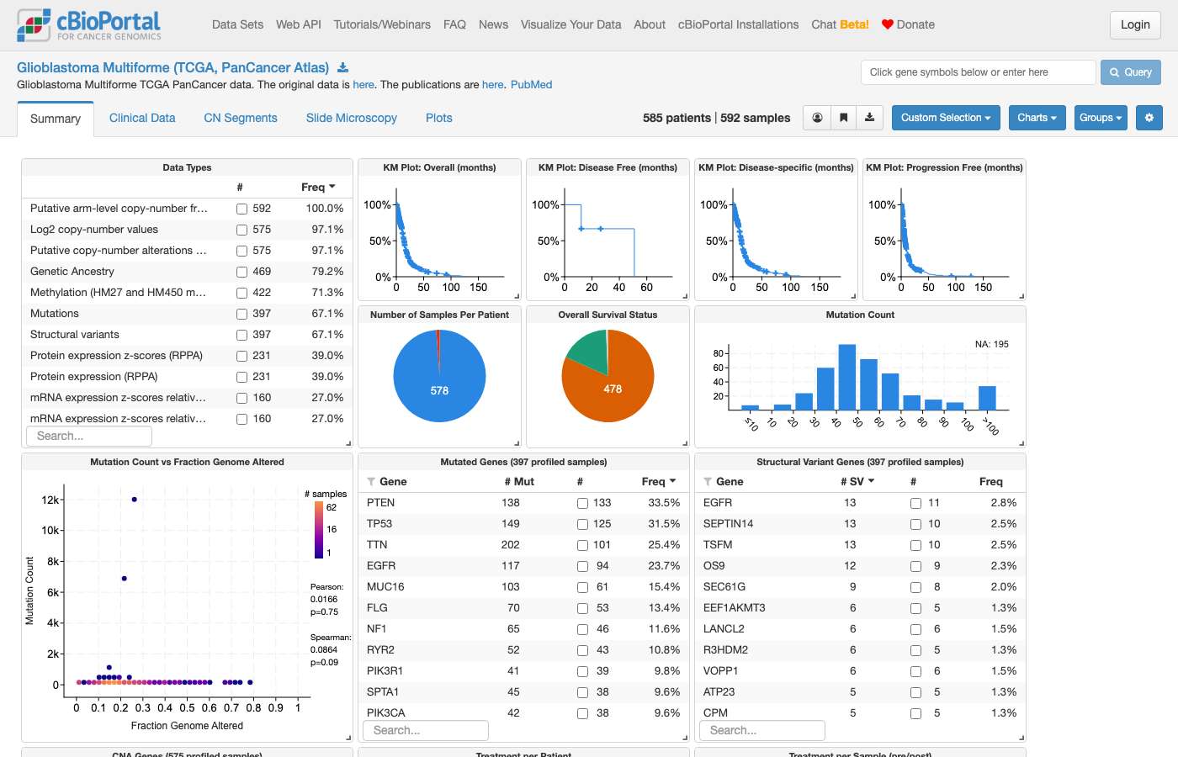The image size is (1178, 757).
Task: Switch to the Clinical Data tab
Action: click(x=142, y=118)
